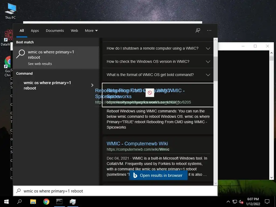Click the 'See web results' text
The height and width of the screenshot is (207, 276).
(40, 64)
